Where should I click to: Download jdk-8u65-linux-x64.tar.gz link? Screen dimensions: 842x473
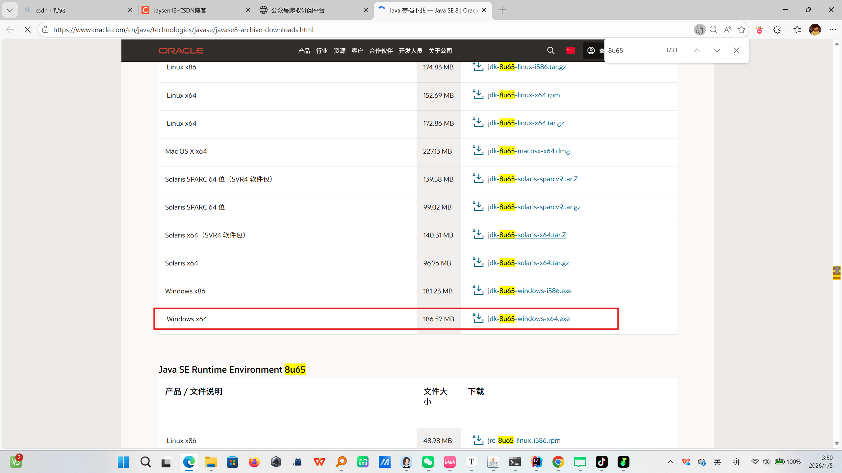coord(525,123)
